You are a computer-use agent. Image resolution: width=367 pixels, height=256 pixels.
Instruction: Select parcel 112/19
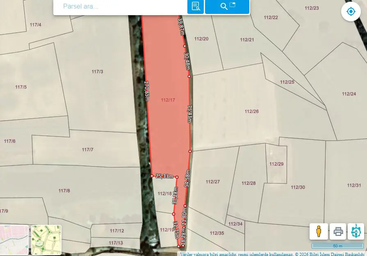point(167,230)
